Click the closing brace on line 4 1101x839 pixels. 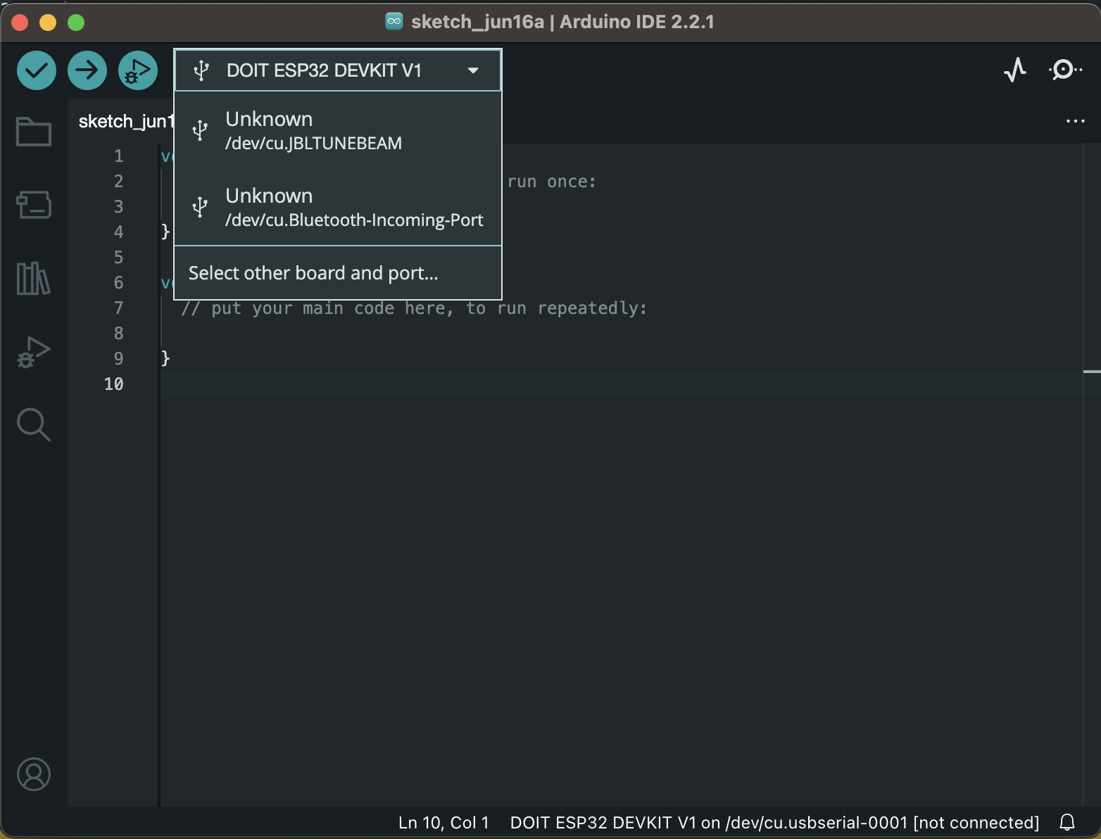(165, 232)
